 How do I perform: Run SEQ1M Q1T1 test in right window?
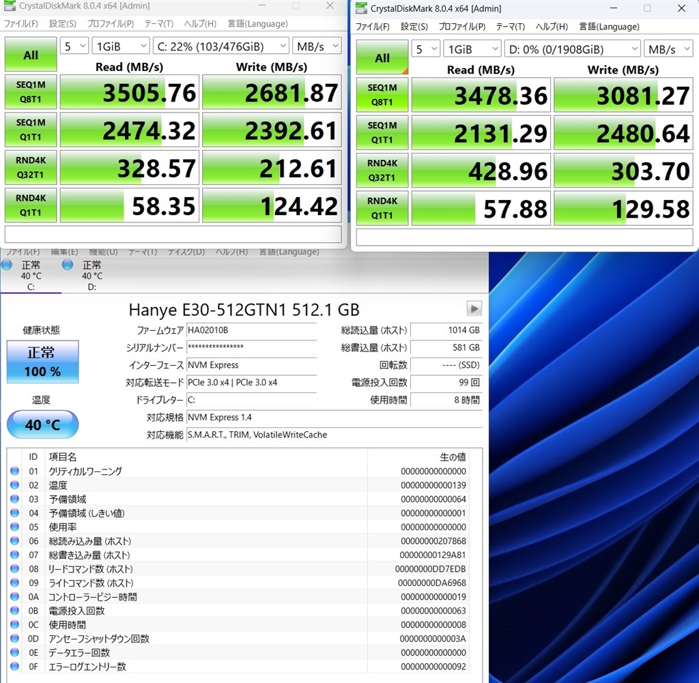pos(382,133)
